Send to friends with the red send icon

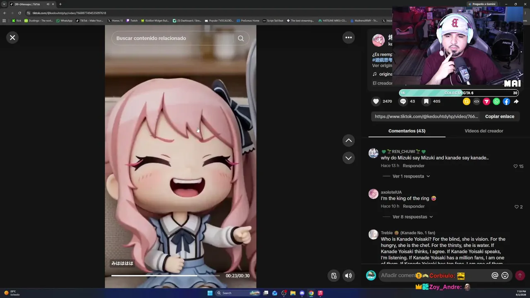click(x=487, y=101)
